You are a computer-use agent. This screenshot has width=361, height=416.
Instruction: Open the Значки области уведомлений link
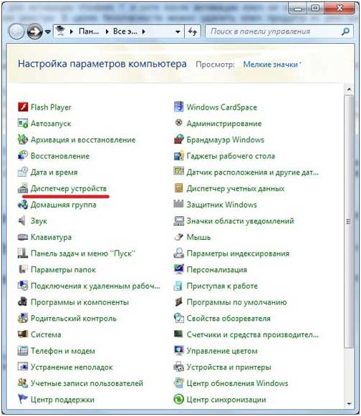240,221
